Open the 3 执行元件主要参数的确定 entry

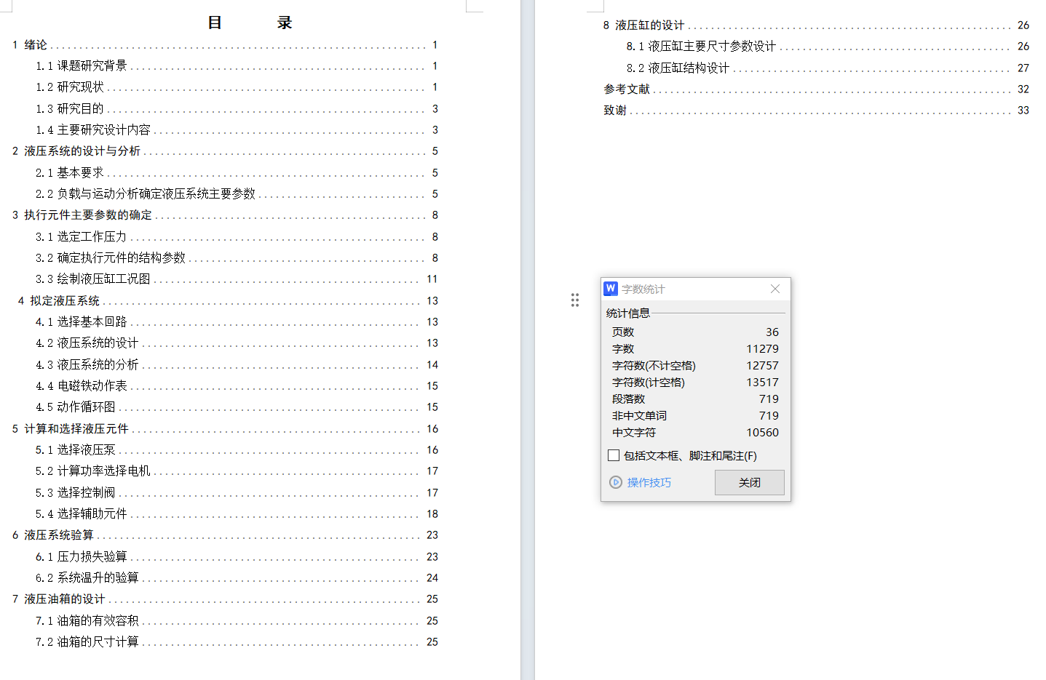click(x=225, y=215)
